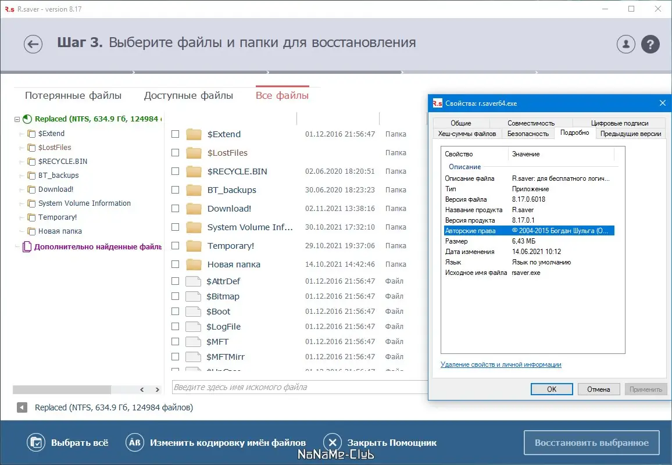Select Авторские права property row

tap(529, 231)
